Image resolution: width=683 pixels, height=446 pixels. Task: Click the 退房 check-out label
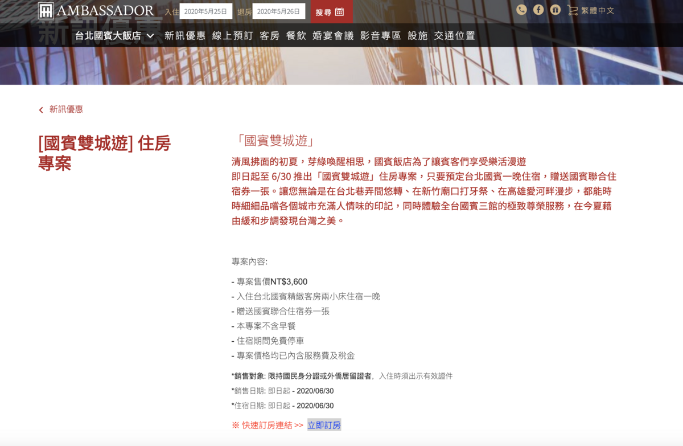pyautogui.click(x=245, y=11)
